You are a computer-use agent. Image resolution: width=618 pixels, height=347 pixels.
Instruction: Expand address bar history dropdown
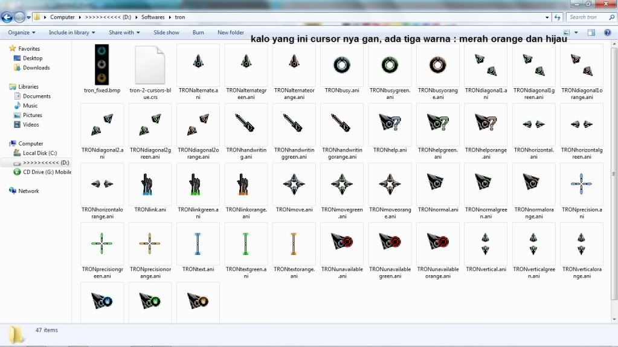click(547, 18)
